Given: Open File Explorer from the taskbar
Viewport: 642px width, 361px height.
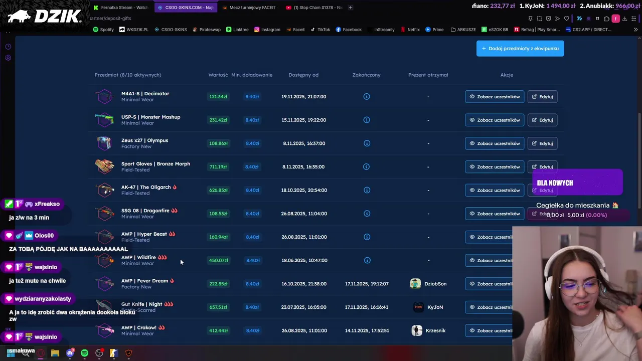Looking at the screenshot, I should click(x=55, y=353).
